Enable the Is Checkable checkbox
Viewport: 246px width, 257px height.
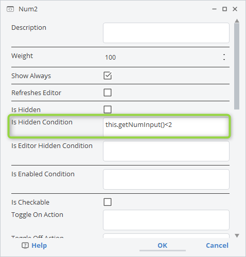point(108,202)
